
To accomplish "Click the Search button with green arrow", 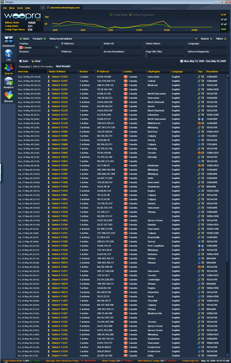I will point(207,39).
